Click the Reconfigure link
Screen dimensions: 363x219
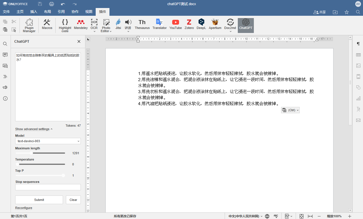[24, 208]
